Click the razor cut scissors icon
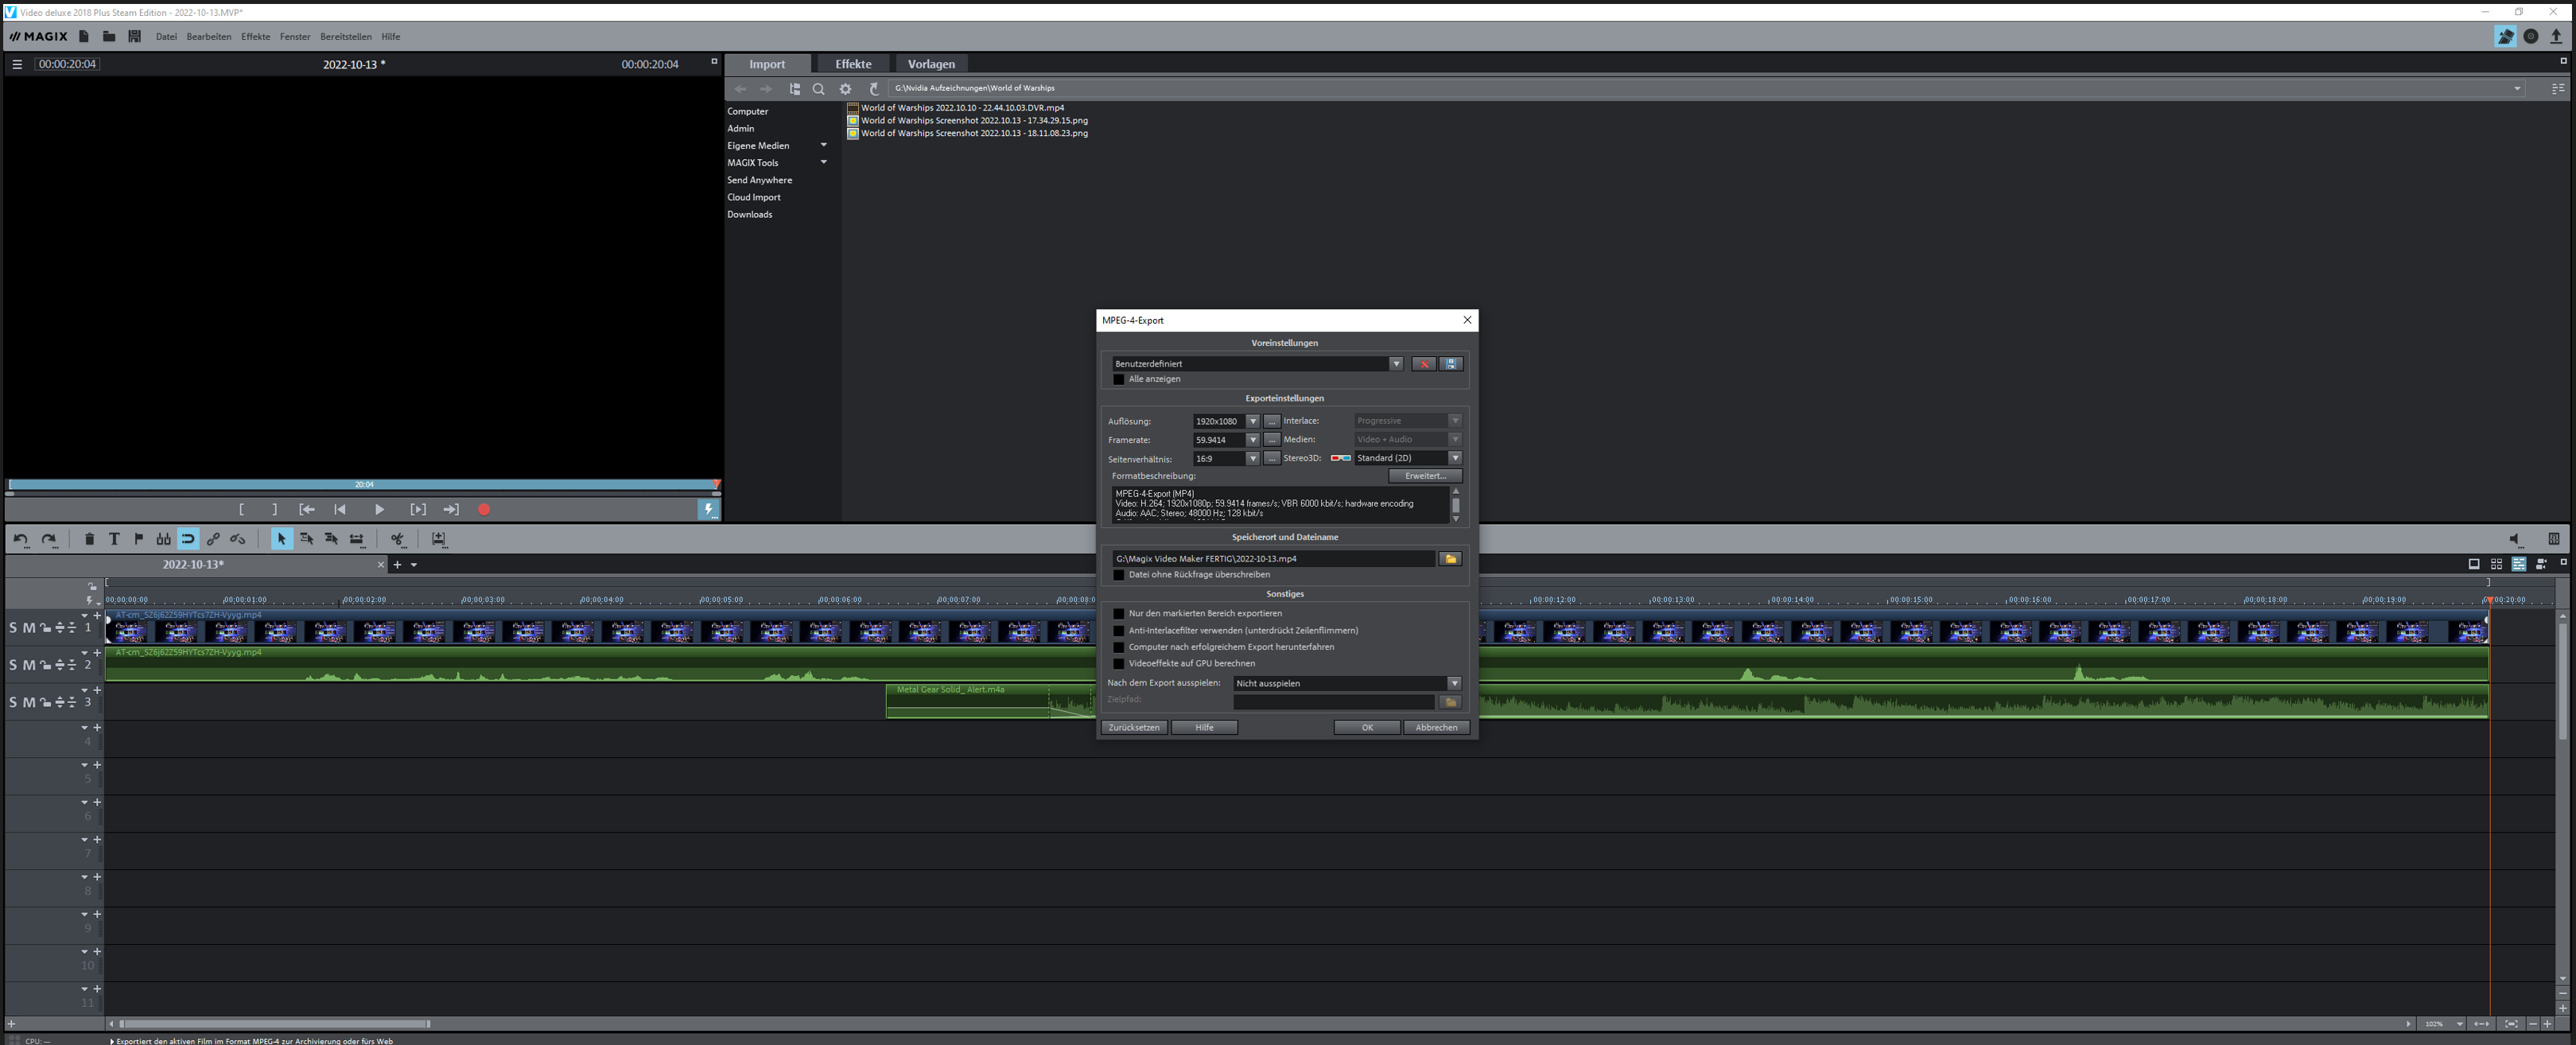2576x1045 pixels. (x=398, y=539)
